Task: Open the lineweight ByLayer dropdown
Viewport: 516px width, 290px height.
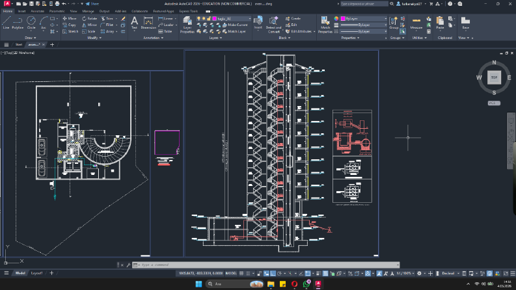Action: point(364,25)
